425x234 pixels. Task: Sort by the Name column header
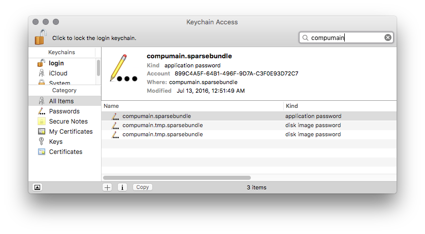(192, 106)
